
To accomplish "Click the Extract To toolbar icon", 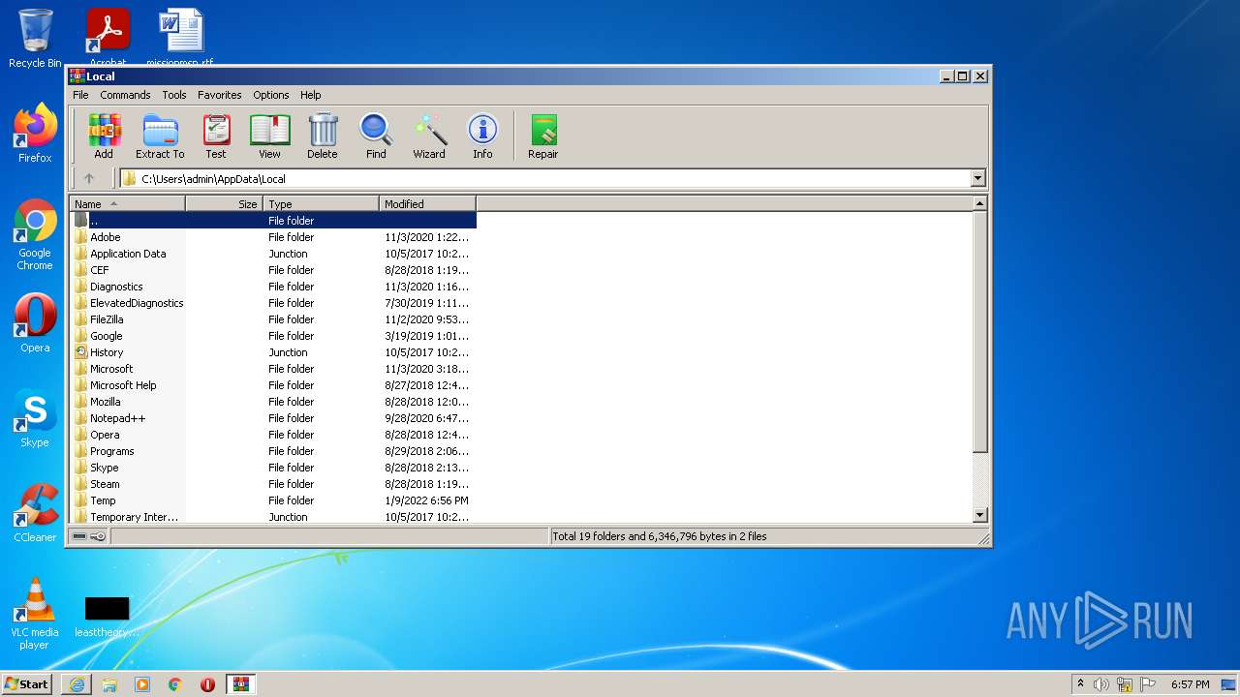I will click(160, 136).
